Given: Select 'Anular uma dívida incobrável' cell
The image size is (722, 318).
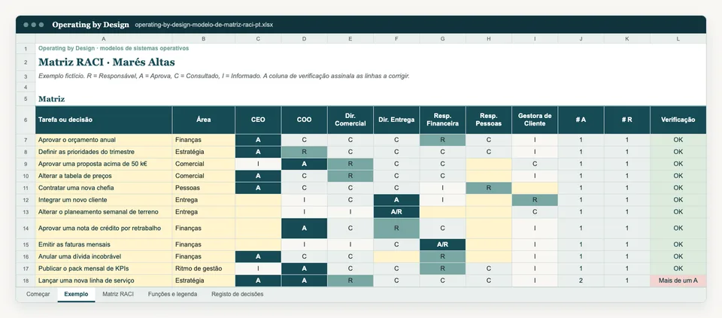Looking at the screenshot, I should point(104,256).
